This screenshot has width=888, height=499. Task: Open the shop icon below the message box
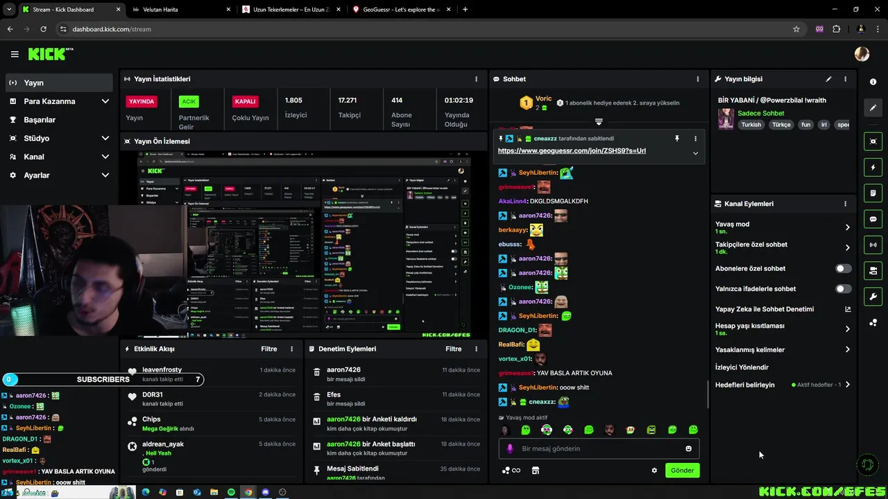pos(536,471)
